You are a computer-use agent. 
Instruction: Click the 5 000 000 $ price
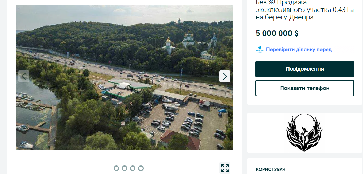277,33
